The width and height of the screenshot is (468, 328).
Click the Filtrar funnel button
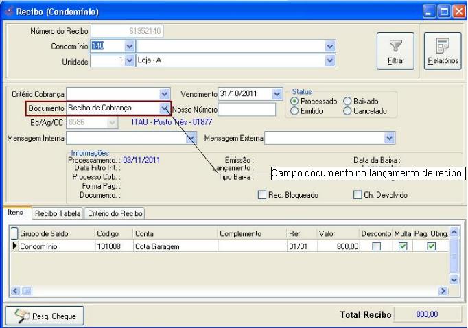pyautogui.click(x=395, y=51)
